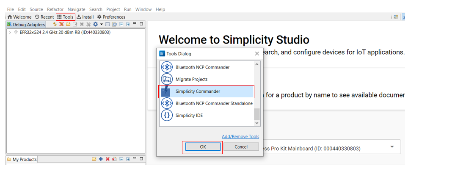Open the Help menu

160,9
